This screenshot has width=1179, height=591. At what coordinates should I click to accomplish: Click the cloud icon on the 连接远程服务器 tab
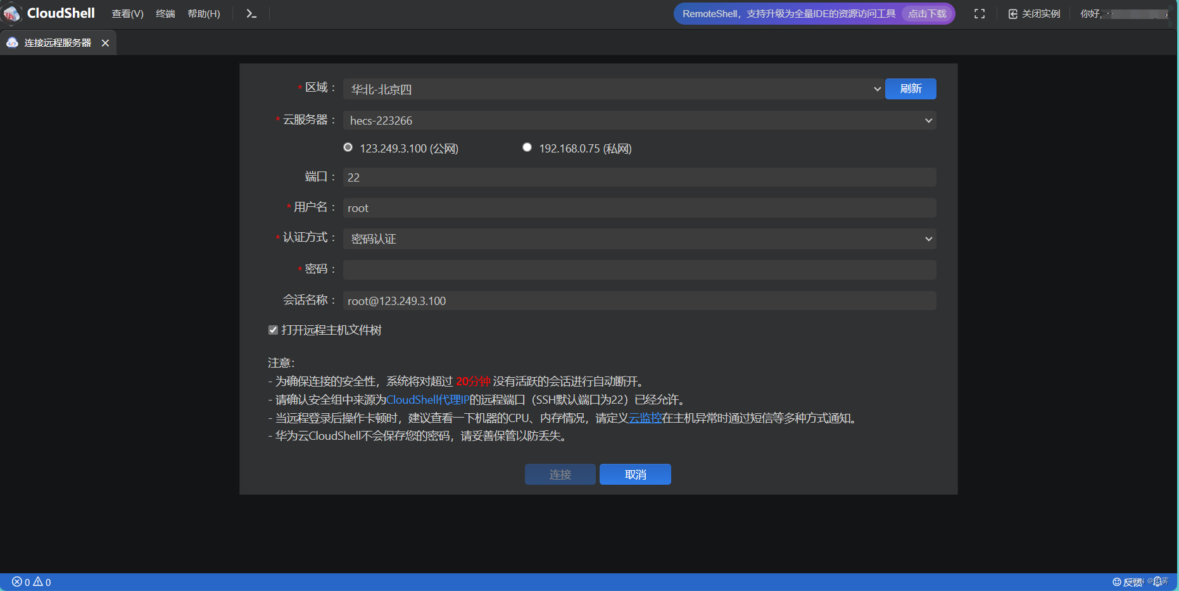click(12, 42)
